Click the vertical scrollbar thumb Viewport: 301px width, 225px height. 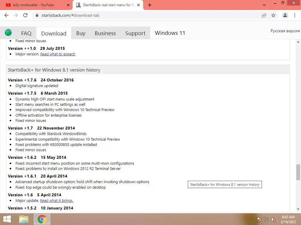coord(298,172)
